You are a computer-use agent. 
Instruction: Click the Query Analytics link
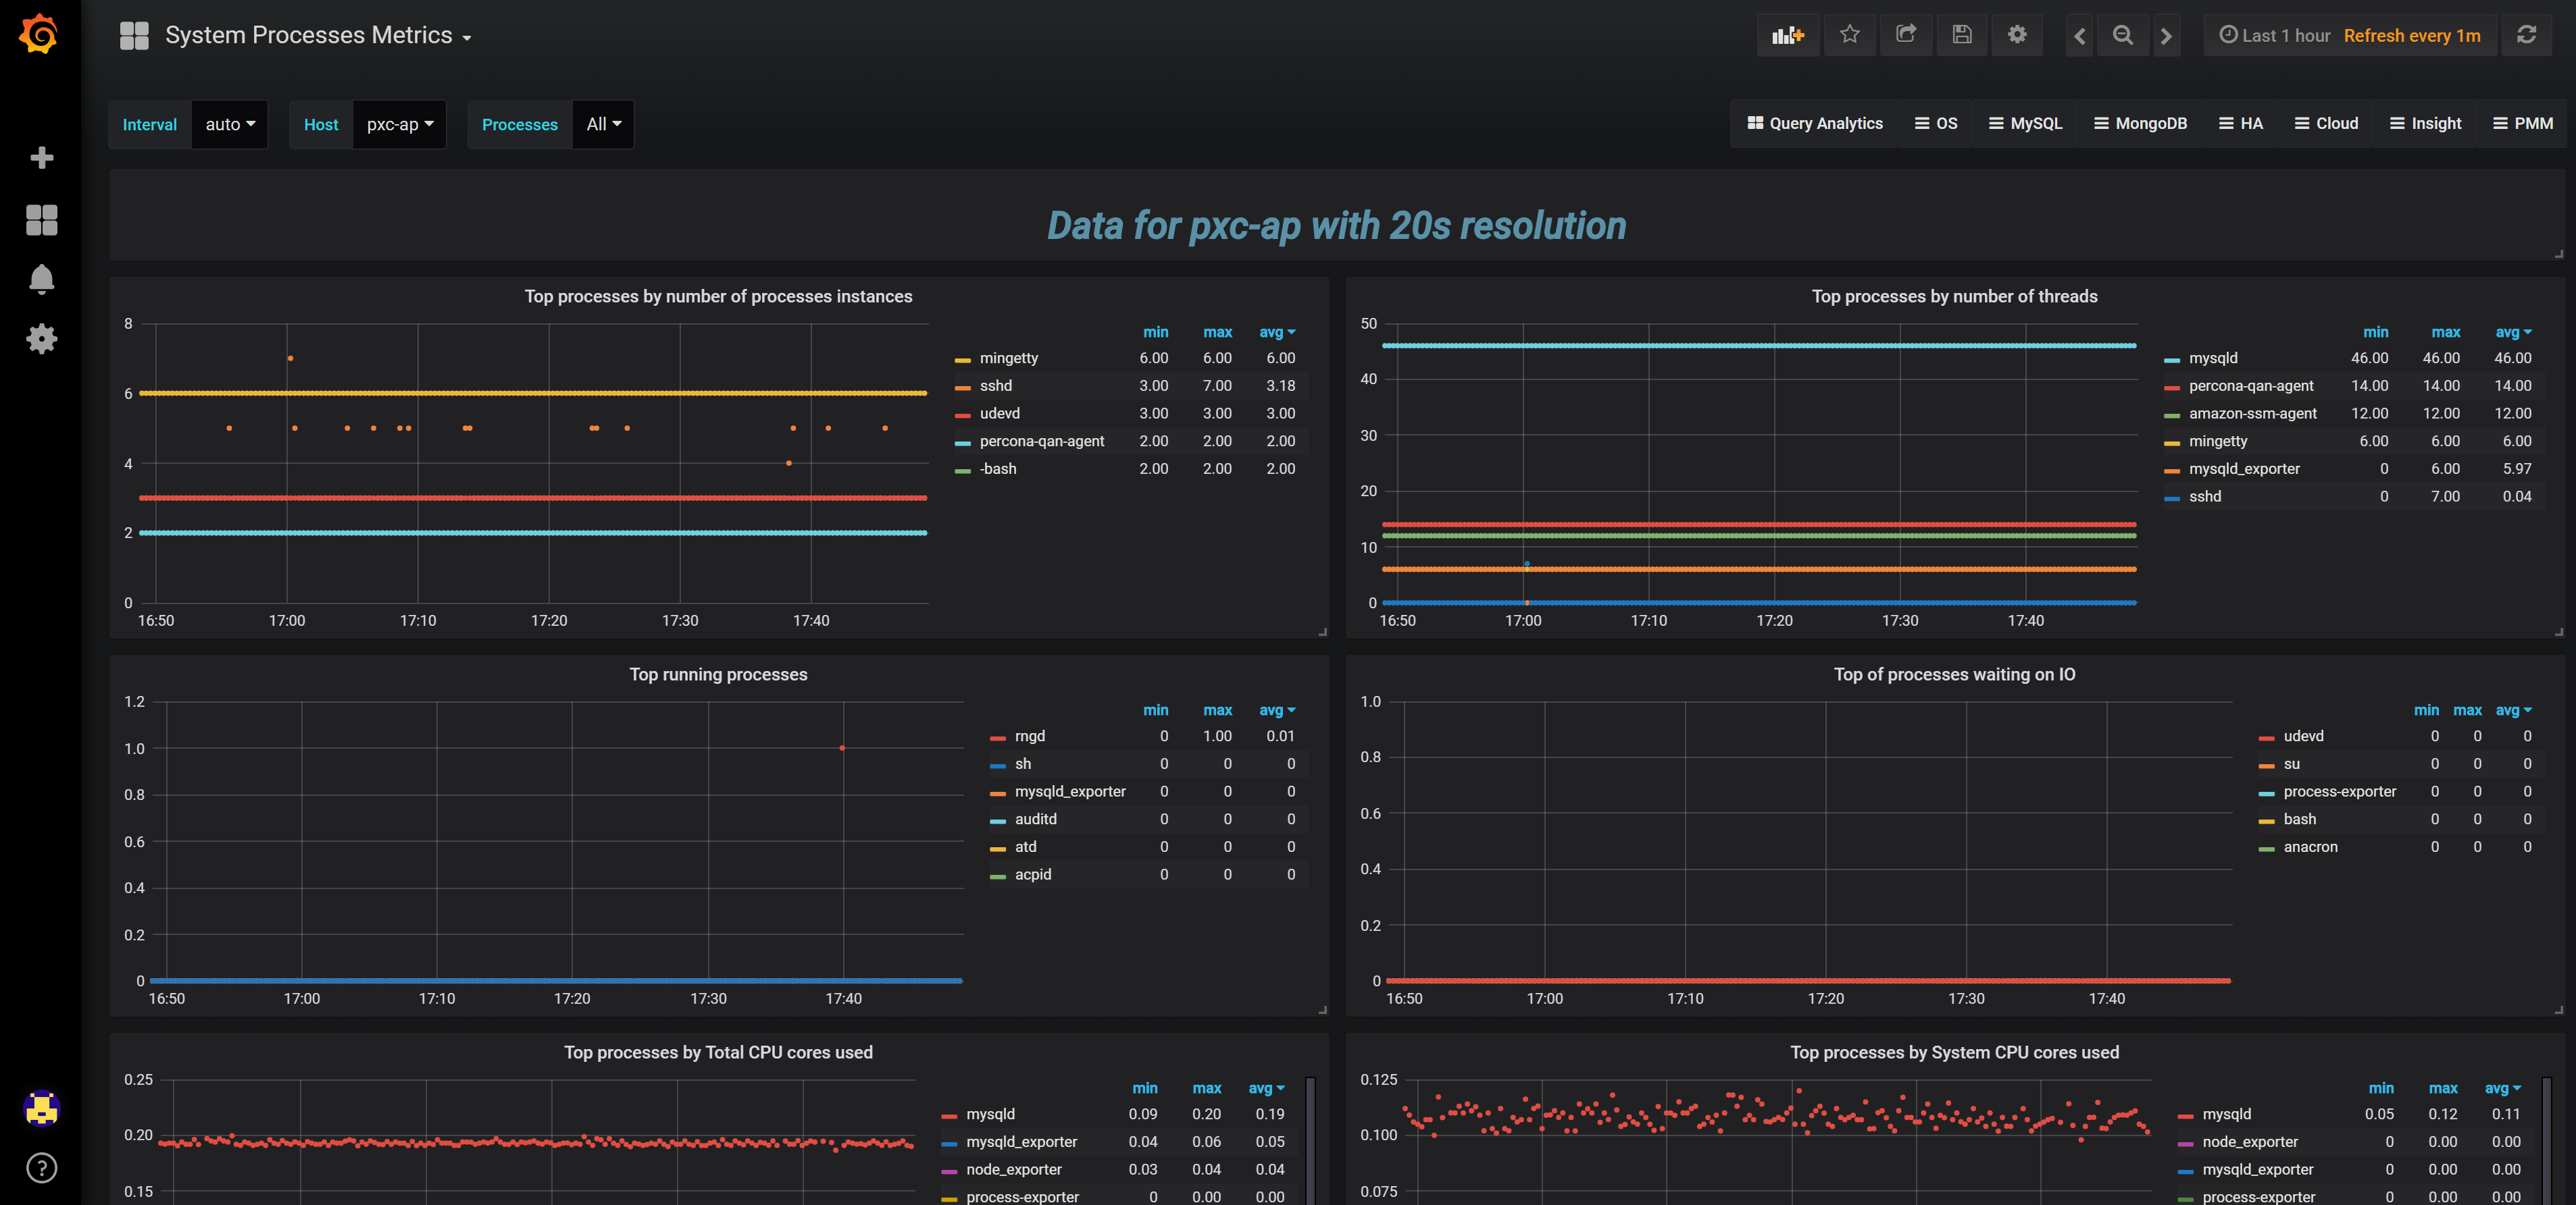pyautogui.click(x=1815, y=124)
